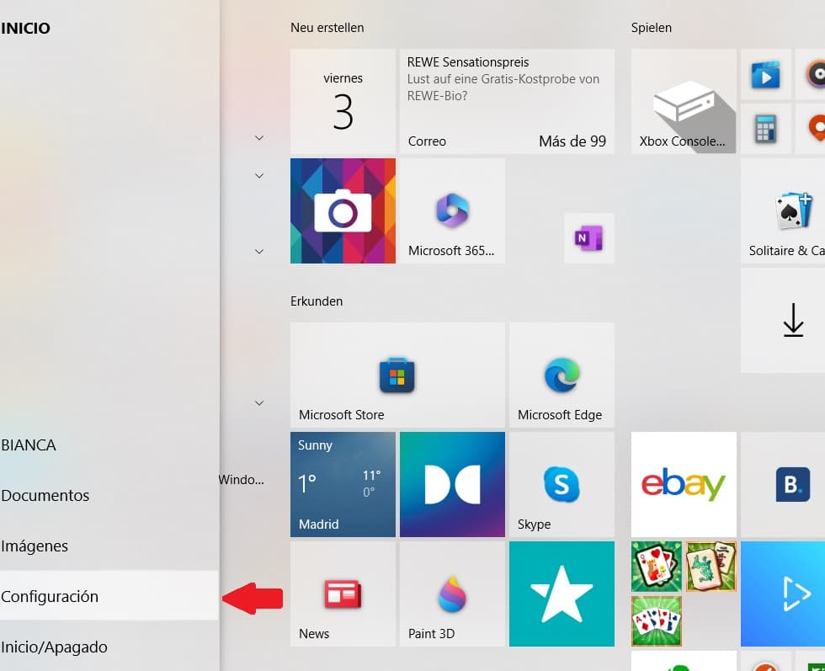This screenshot has width=825, height=671.
Task: Open Movies & TV tile
Action: point(765,75)
